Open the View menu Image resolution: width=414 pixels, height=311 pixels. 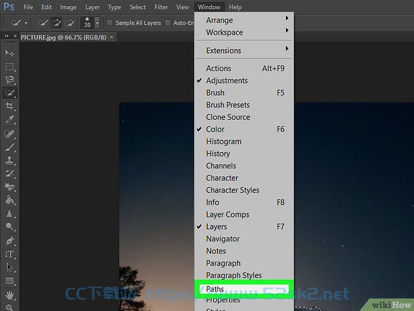pyautogui.click(x=183, y=7)
